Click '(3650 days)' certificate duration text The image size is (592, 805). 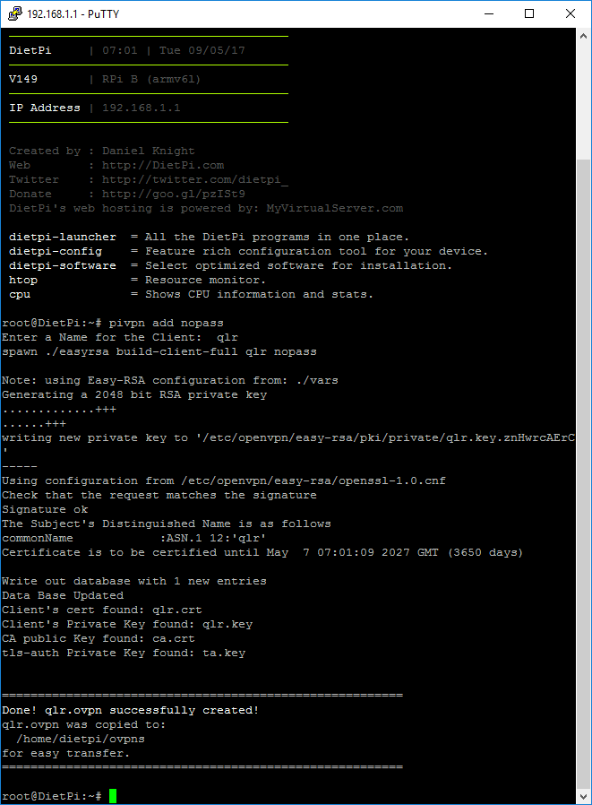pos(485,553)
